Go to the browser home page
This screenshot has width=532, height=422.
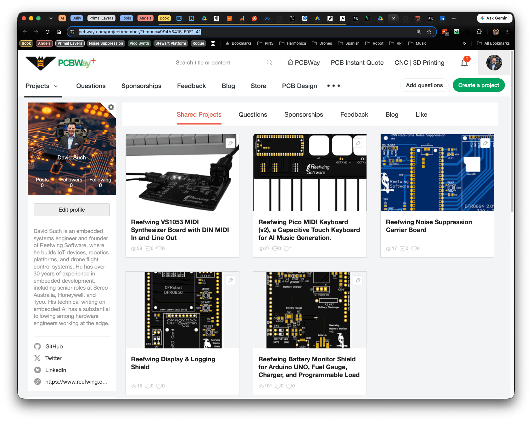pos(59,32)
